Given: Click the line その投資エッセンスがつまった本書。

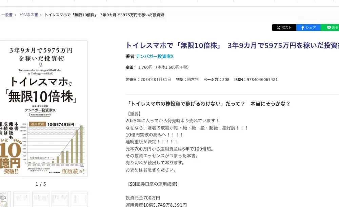Looking at the screenshot, I should tap(162, 156).
